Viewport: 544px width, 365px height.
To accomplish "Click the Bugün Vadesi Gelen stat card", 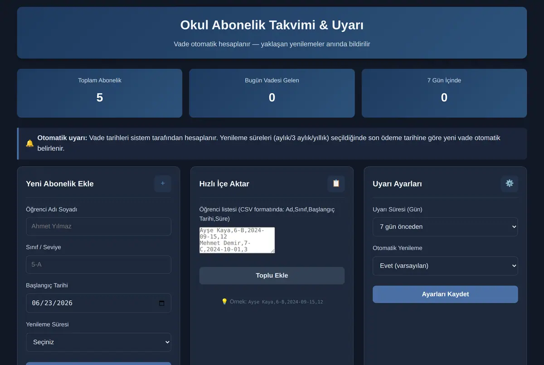I will [272, 93].
